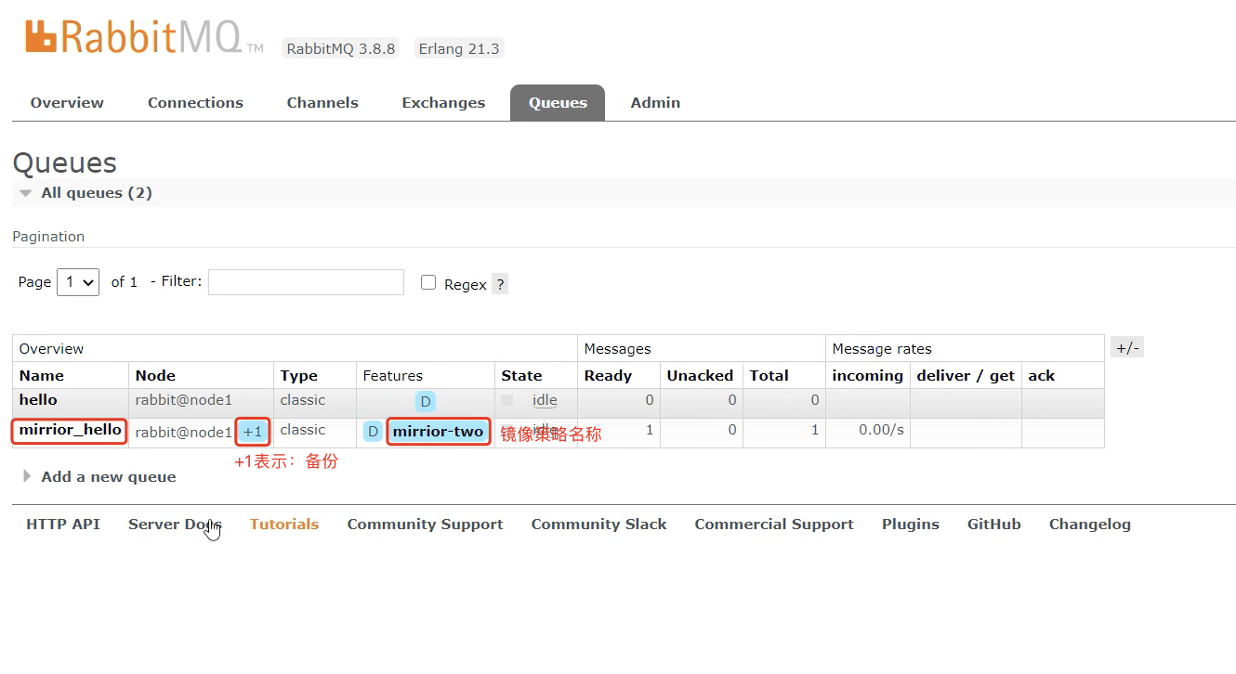The width and height of the screenshot is (1236, 674).
Task: Click the RabbitMQ 3.8.8 version label
Action: [x=341, y=48]
